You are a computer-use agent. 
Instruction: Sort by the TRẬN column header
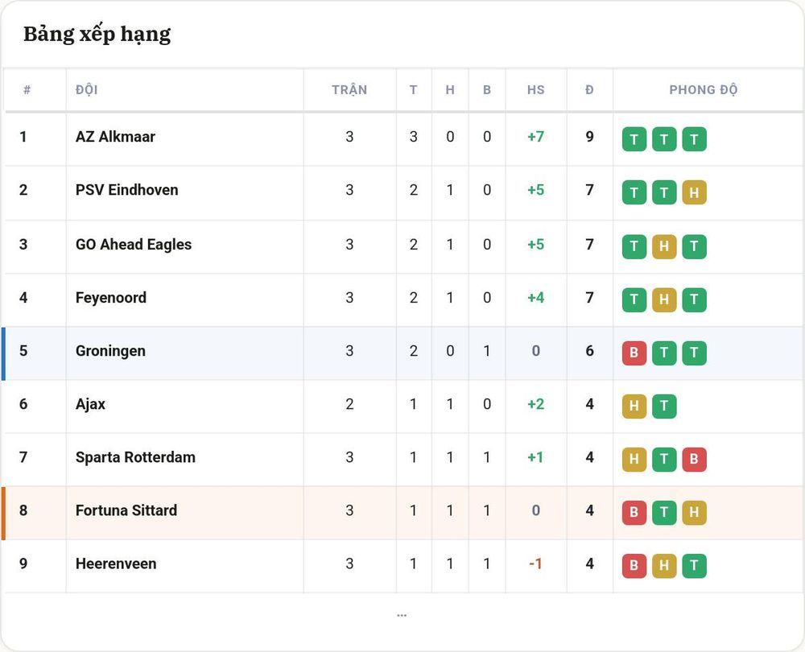[x=349, y=90]
